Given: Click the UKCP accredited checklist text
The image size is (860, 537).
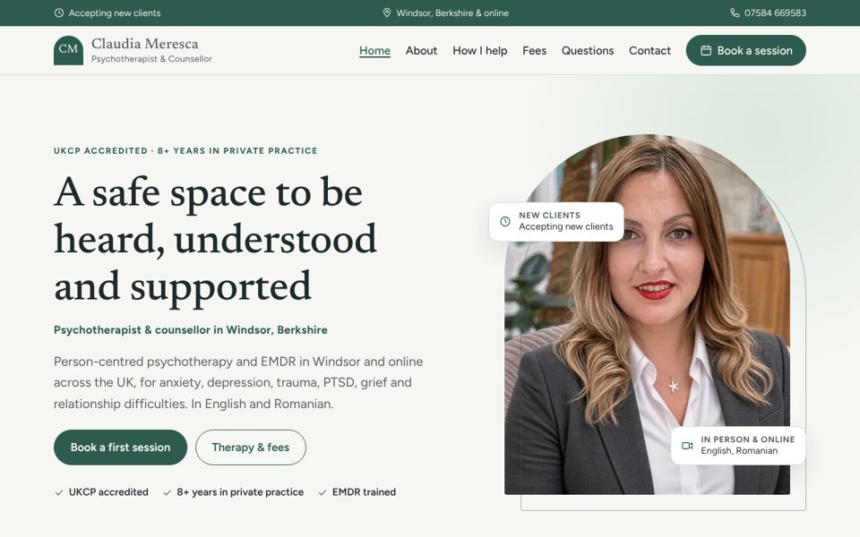Looking at the screenshot, I should [x=108, y=492].
